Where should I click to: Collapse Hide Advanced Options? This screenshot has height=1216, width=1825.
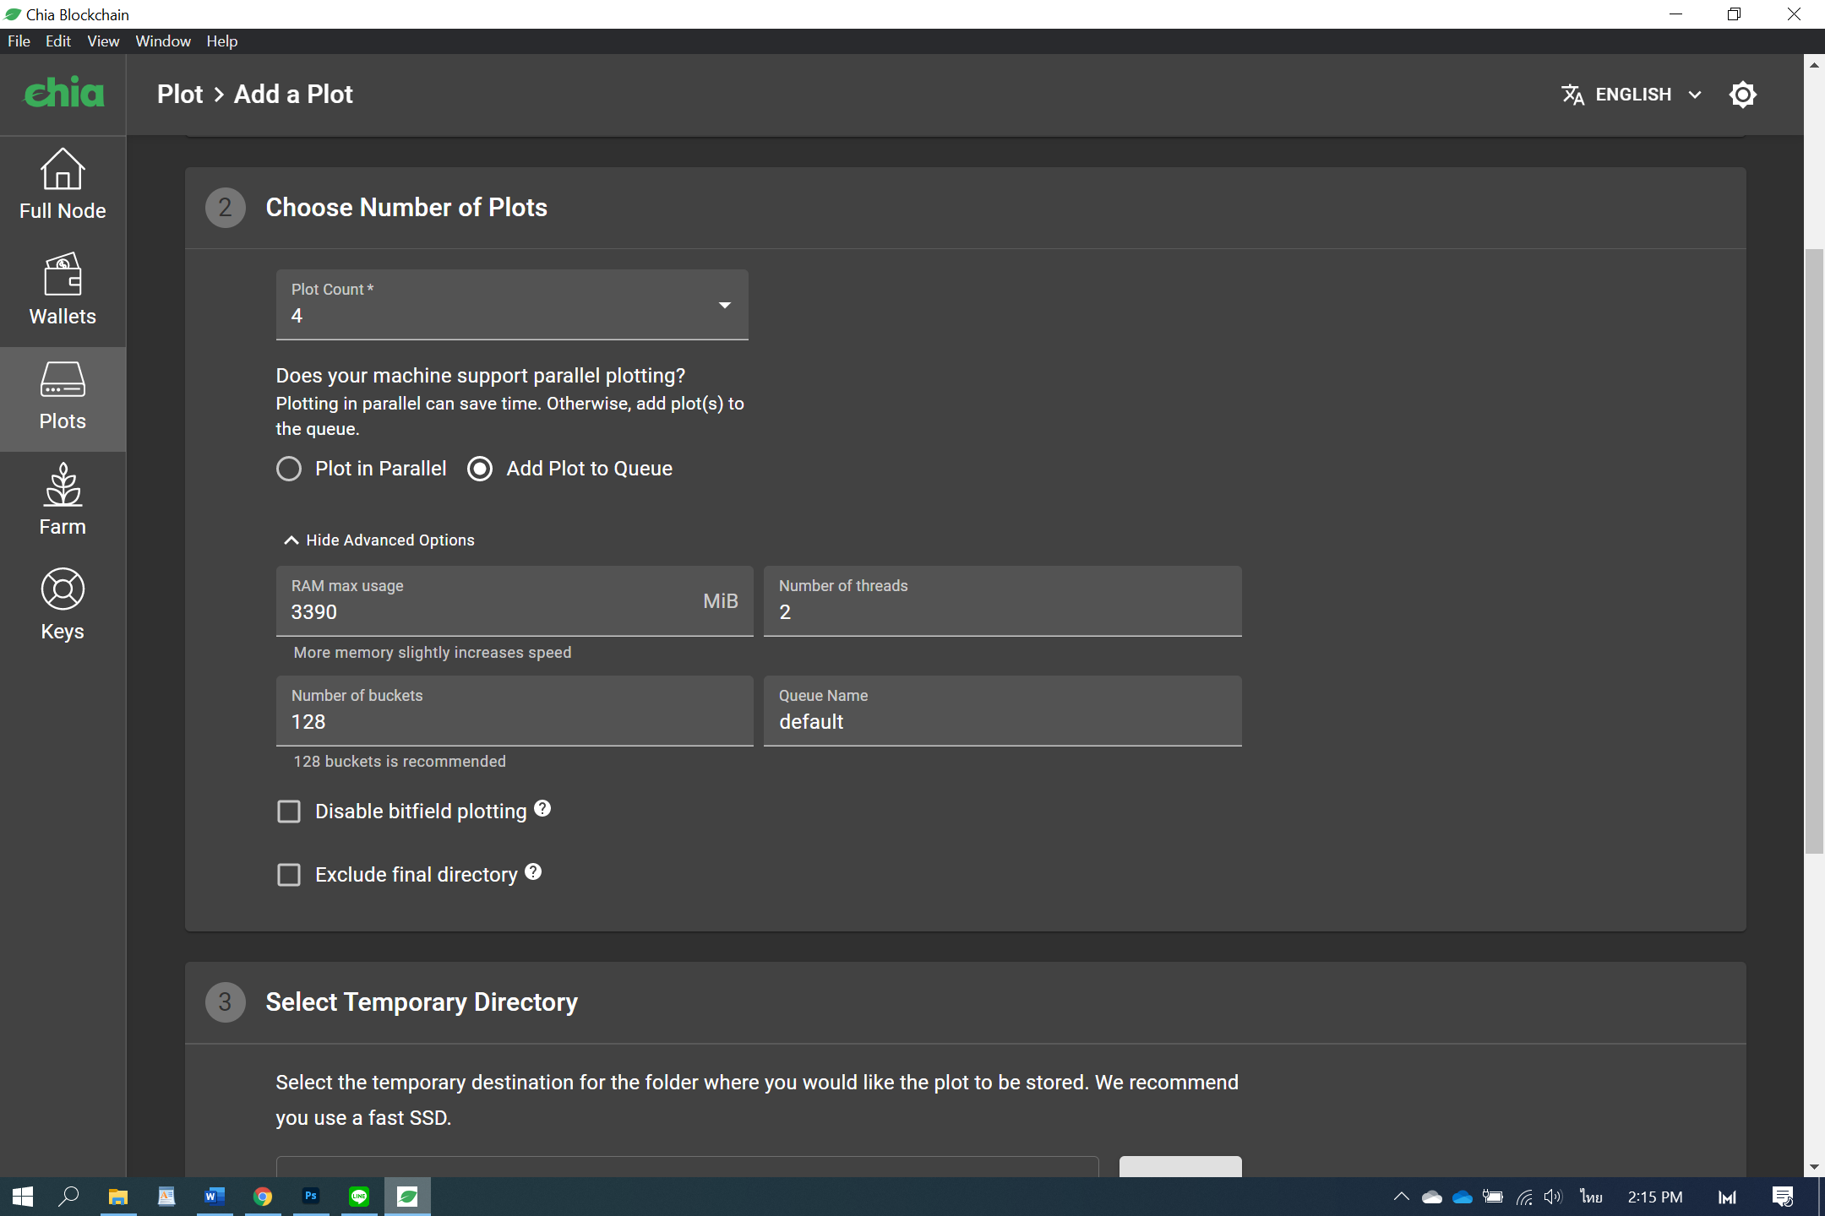379,540
